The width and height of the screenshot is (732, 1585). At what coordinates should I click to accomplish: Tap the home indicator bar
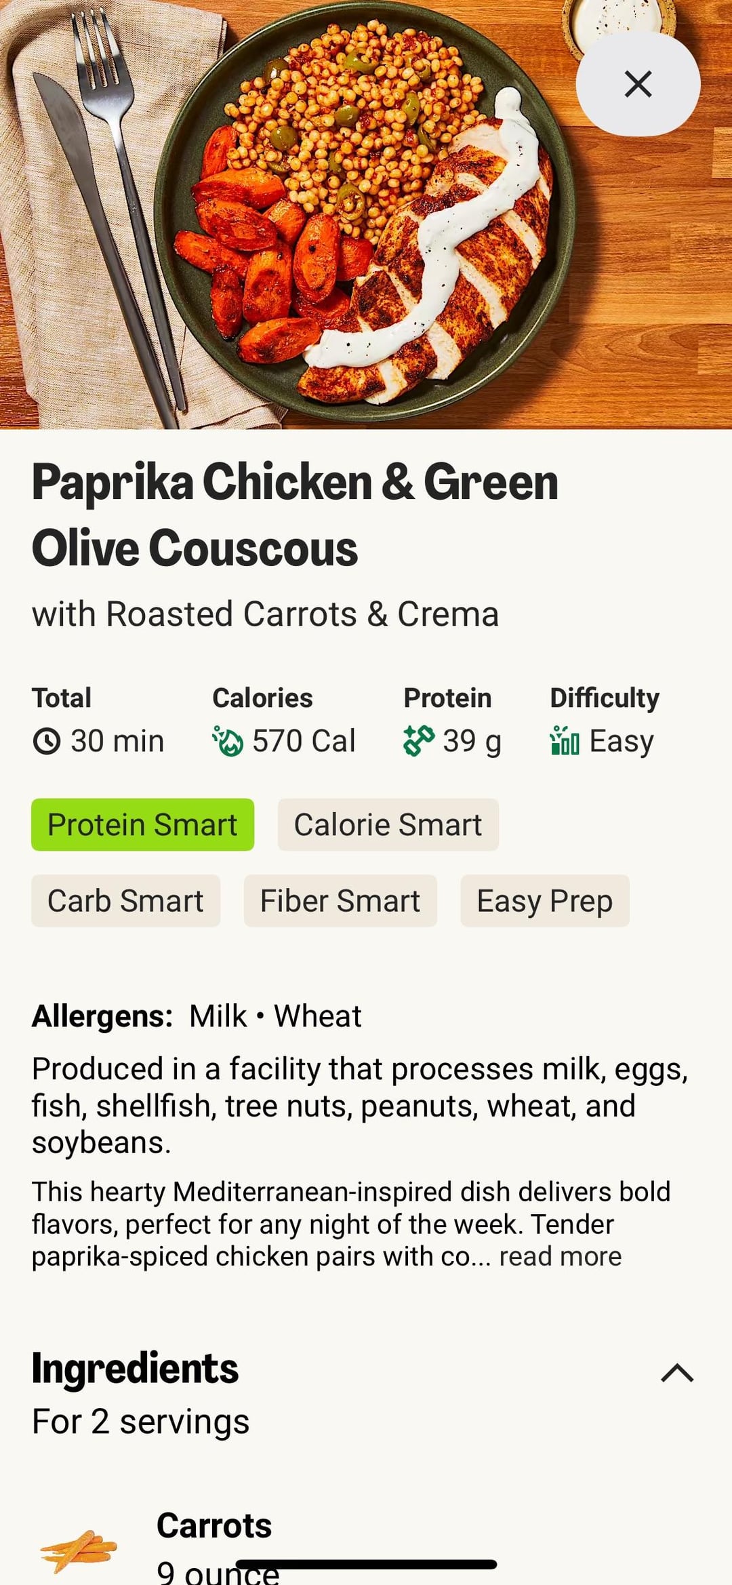366,1565
